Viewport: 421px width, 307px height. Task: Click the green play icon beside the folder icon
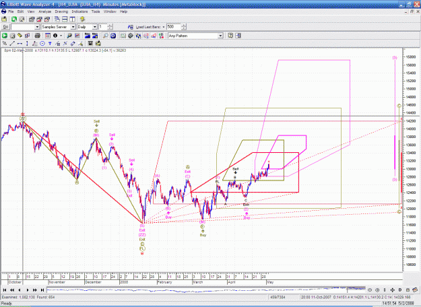point(14,19)
